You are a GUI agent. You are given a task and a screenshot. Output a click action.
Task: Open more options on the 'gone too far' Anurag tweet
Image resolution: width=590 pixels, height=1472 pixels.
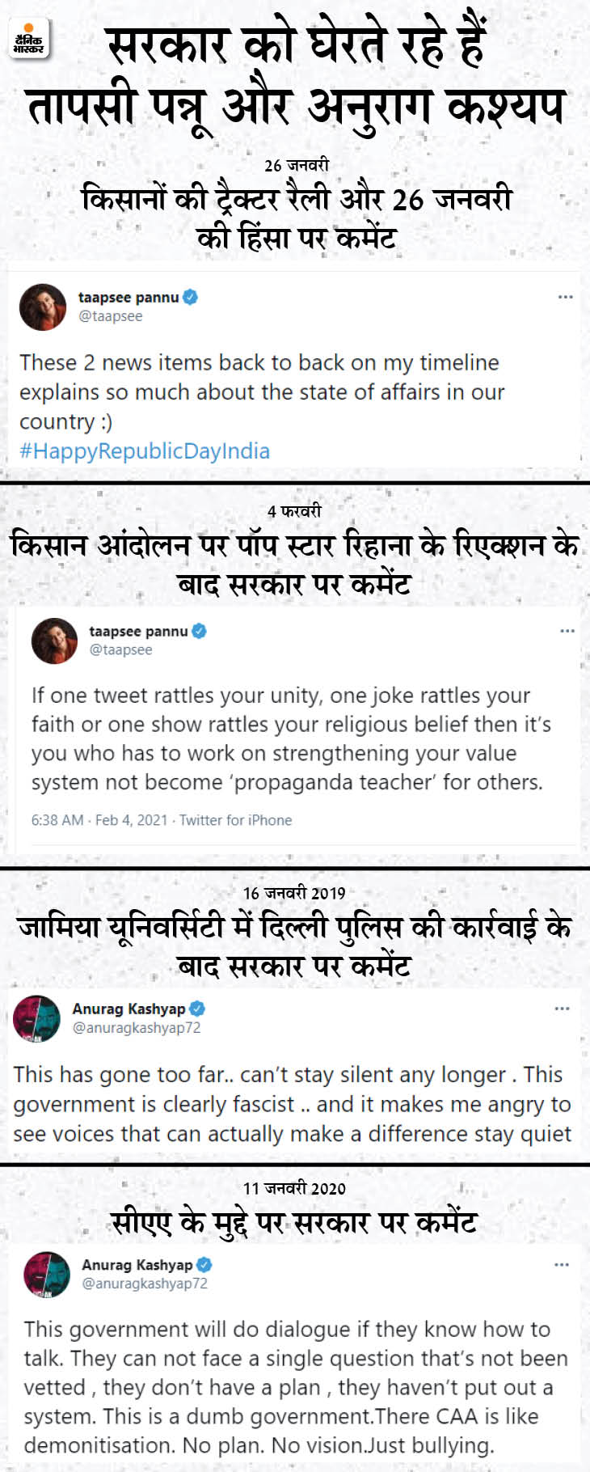pyautogui.click(x=562, y=1009)
